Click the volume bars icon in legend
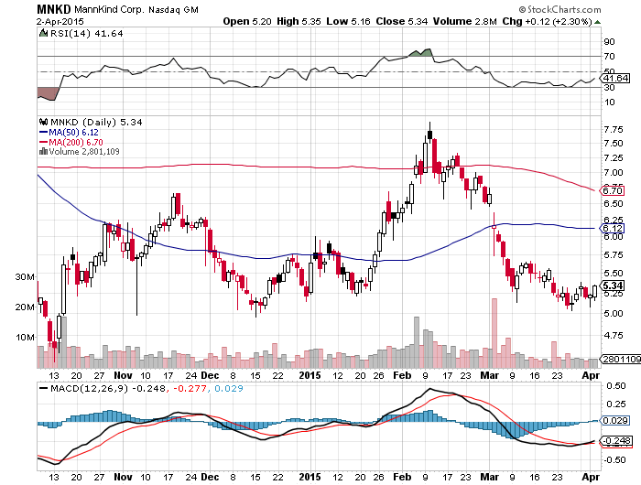Image resolution: width=641 pixels, height=485 pixels. (x=43, y=151)
